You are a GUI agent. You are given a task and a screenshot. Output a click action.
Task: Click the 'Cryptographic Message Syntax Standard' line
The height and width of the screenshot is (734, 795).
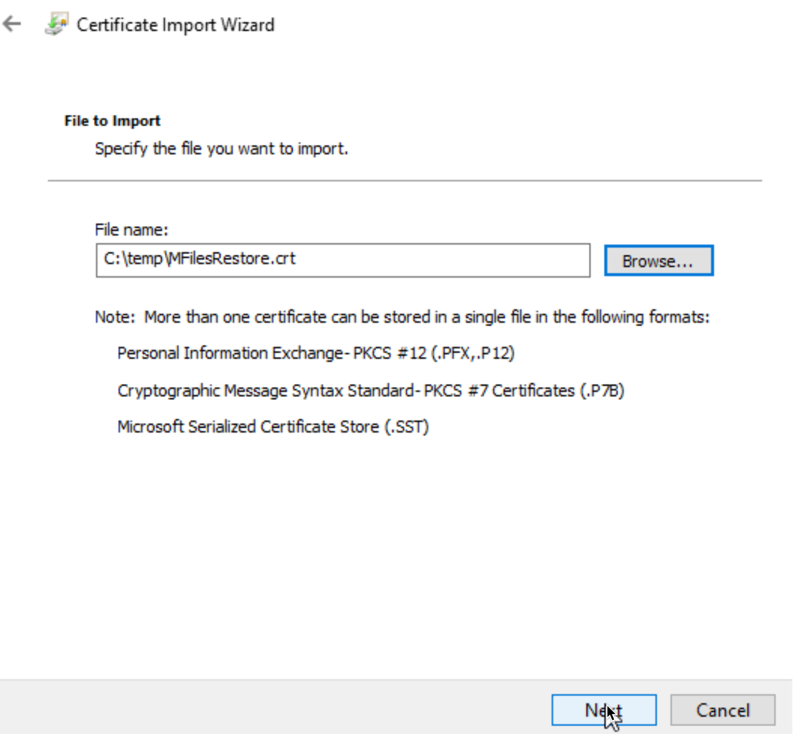371,390
